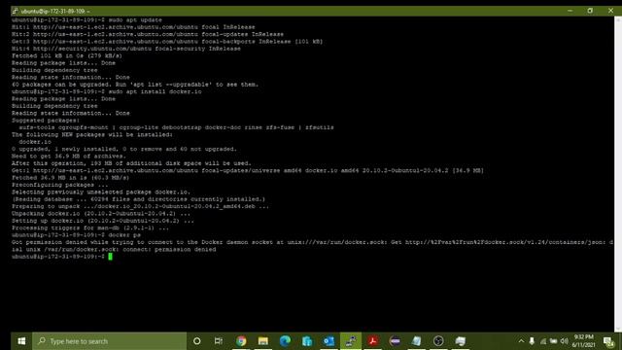Click the green cursor at the prompt
The width and height of the screenshot is (622, 350).
point(110,257)
